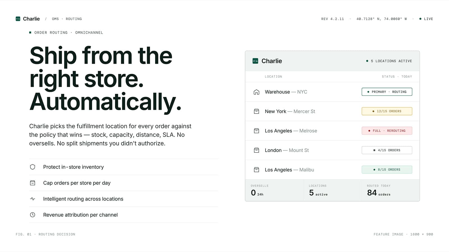
Task: Click the warehouse home icon beside Warehouse NYC
Action: pos(256,92)
